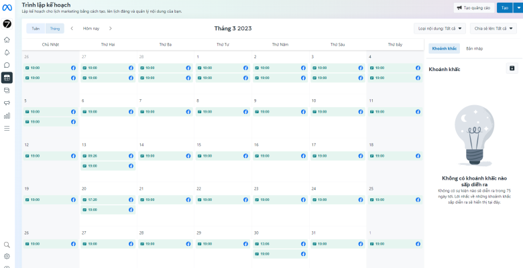Open settings with the gear icon
Image resolution: width=523 pixels, height=268 pixels.
7,256
